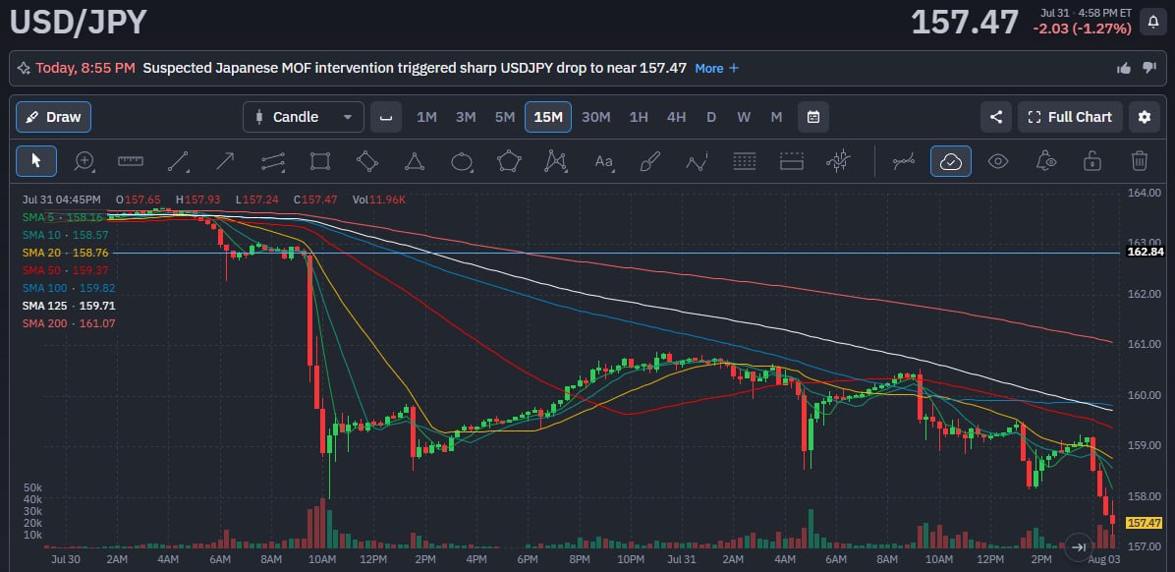Screen dimensions: 1175x572
Task: Open the Full Chart view
Action: [x=1070, y=117]
